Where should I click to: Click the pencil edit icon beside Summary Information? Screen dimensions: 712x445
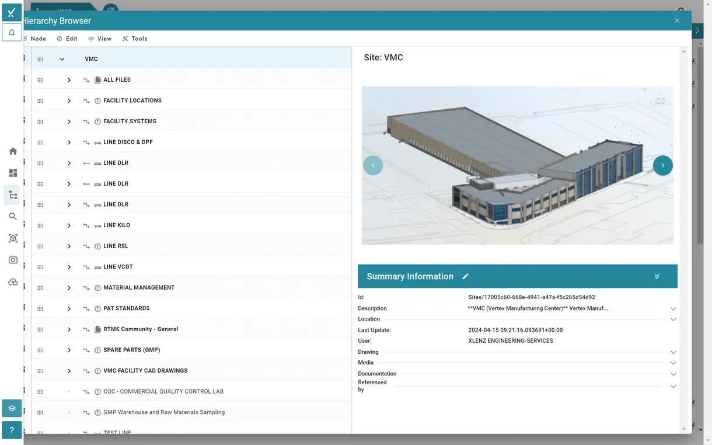pyautogui.click(x=465, y=276)
